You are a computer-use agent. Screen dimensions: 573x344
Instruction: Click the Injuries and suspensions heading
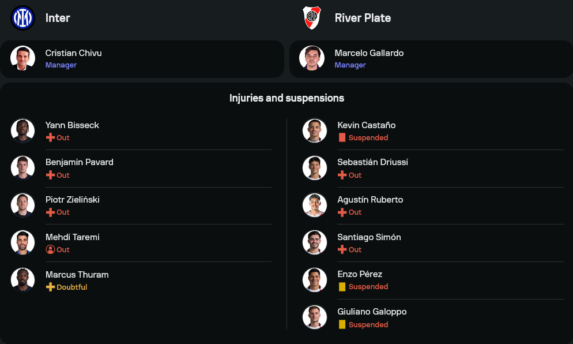tap(286, 98)
